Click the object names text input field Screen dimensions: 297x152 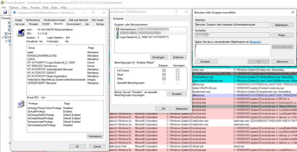tap(232, 50)
